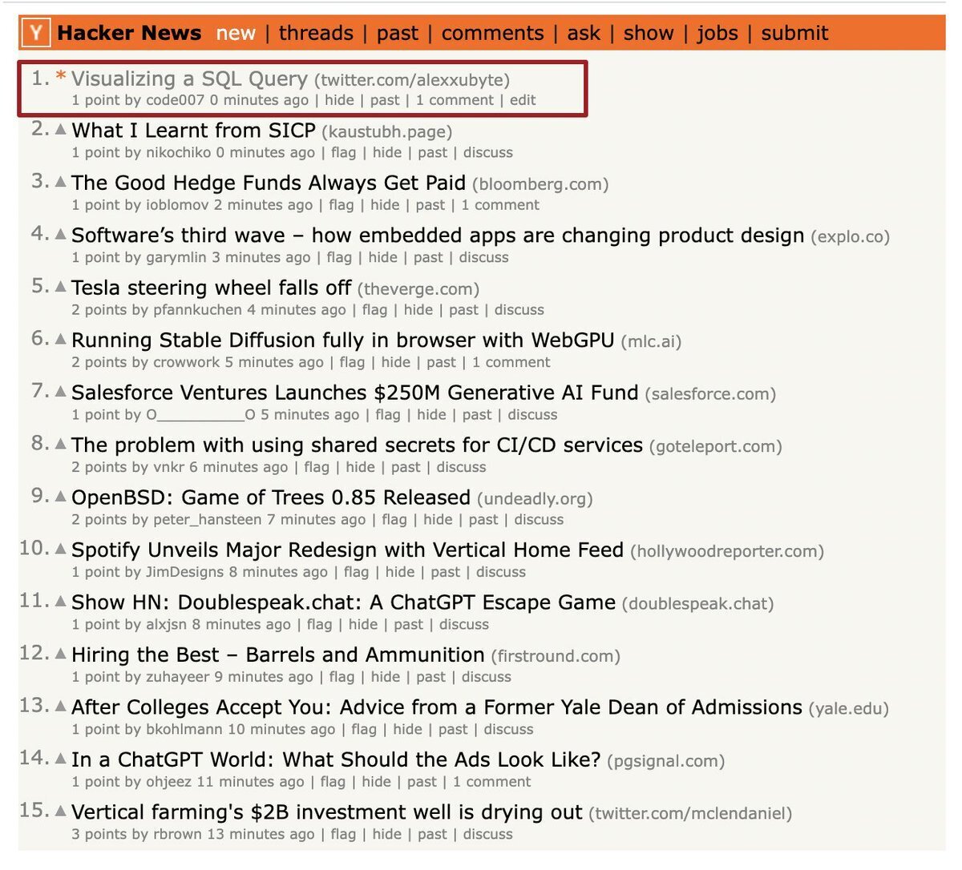The width and height of the screenshot is (962, 870).
Task: Upvote 'Tesla steering wheel falls off'
Action: [61, 287]
